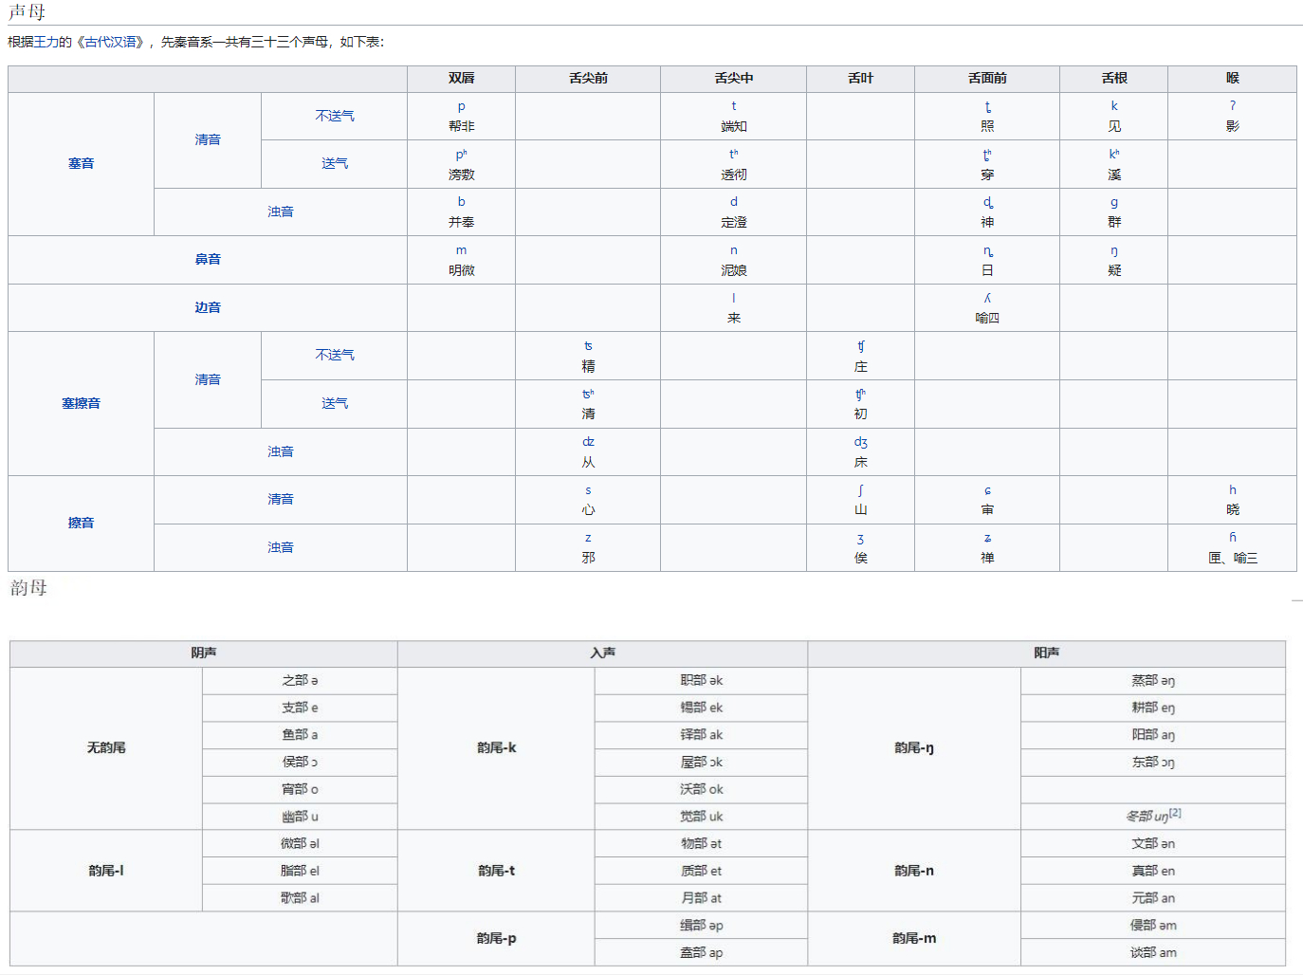Open footnote [2] beside 冬部 uŋ

[1175, 813]
